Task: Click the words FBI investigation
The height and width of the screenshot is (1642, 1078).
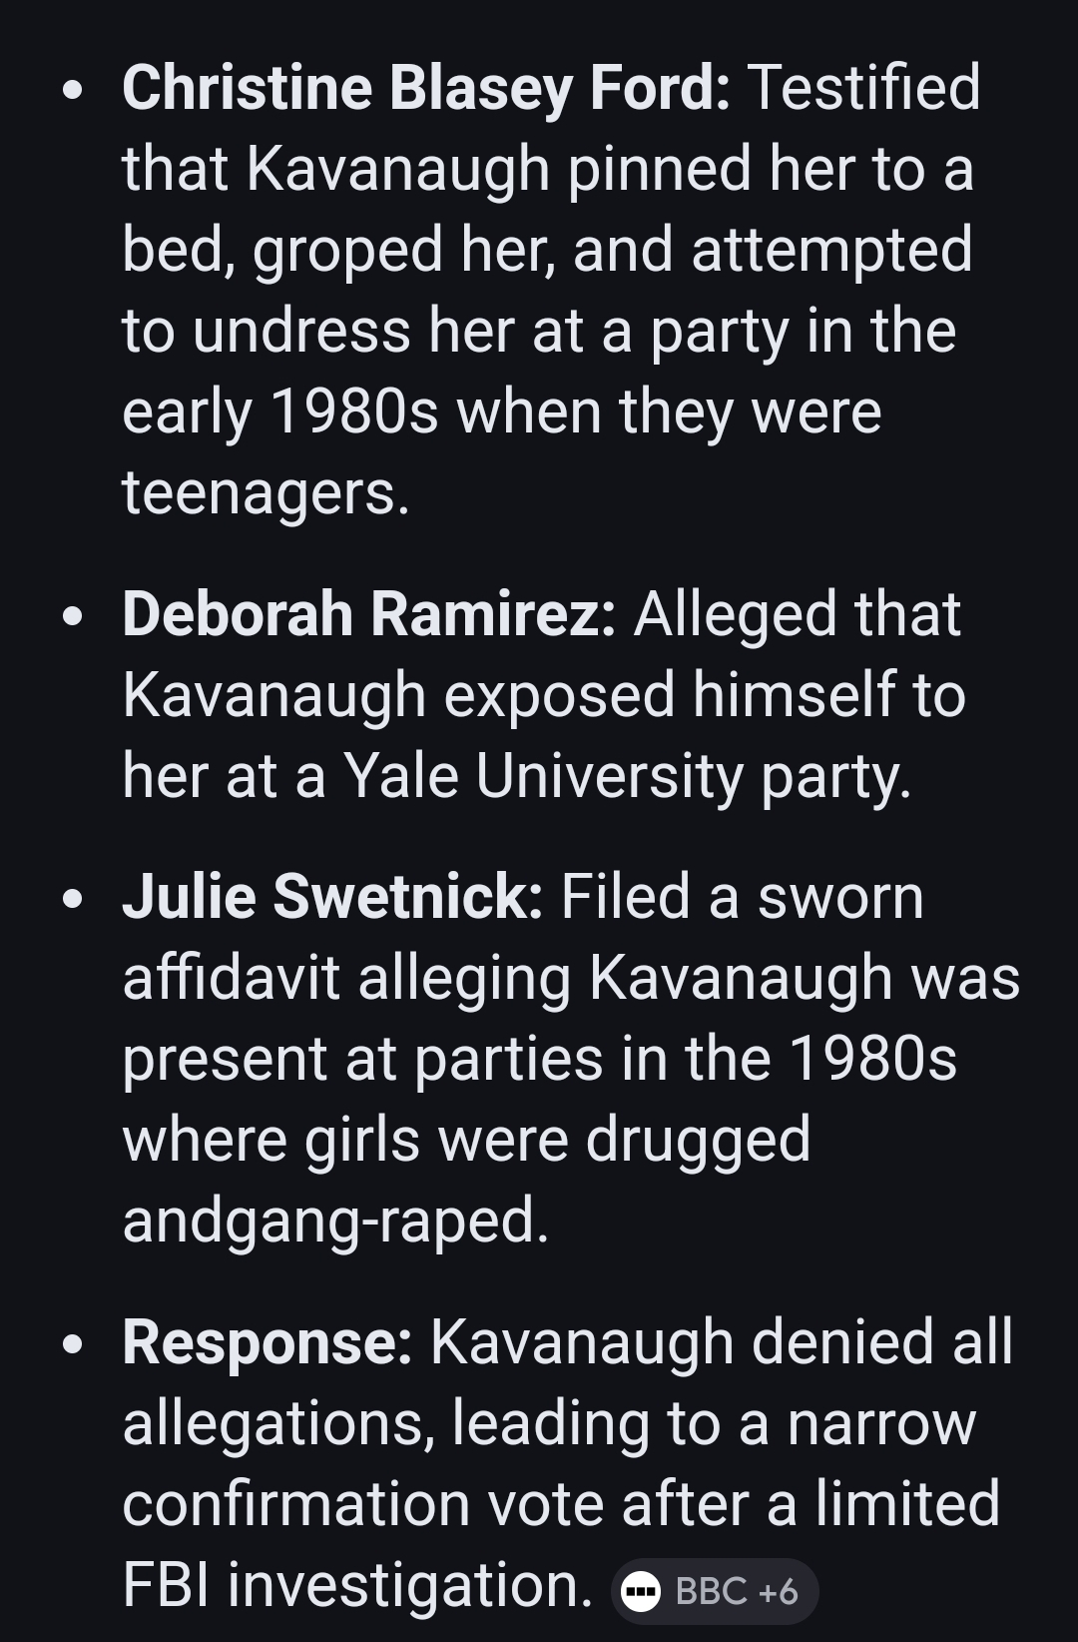Action: (357, 1585)
